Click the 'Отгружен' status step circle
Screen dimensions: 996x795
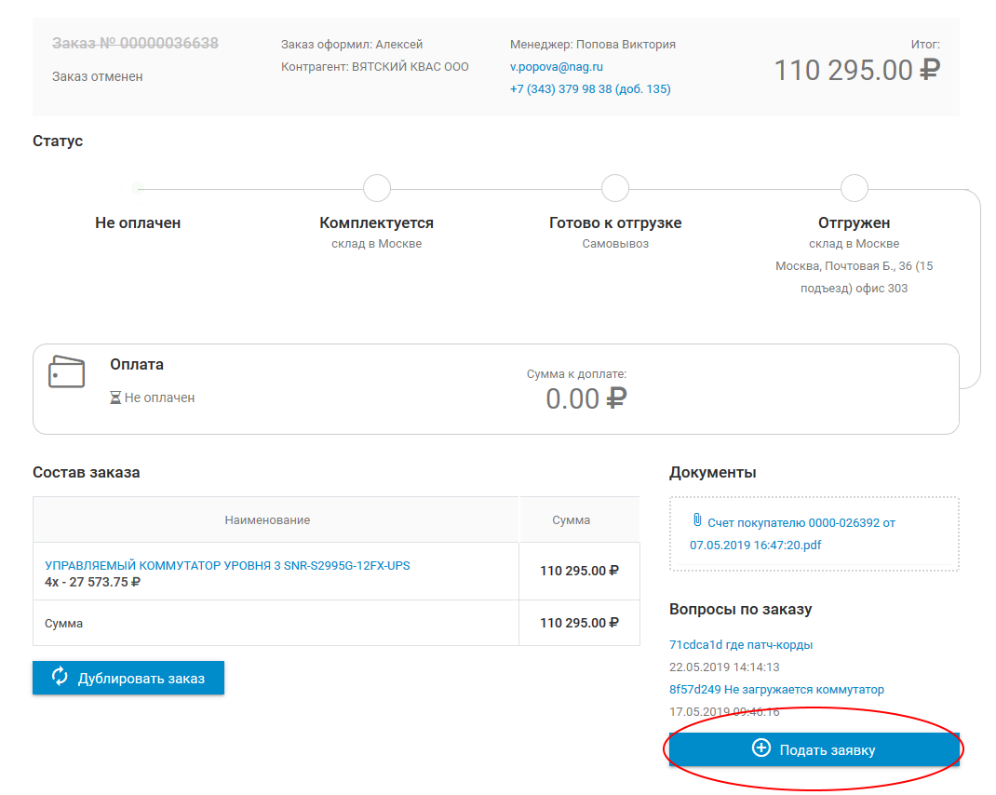point(854,188)
